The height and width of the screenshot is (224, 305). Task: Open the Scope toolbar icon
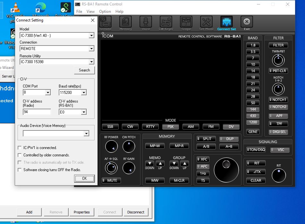click(186, 23)
